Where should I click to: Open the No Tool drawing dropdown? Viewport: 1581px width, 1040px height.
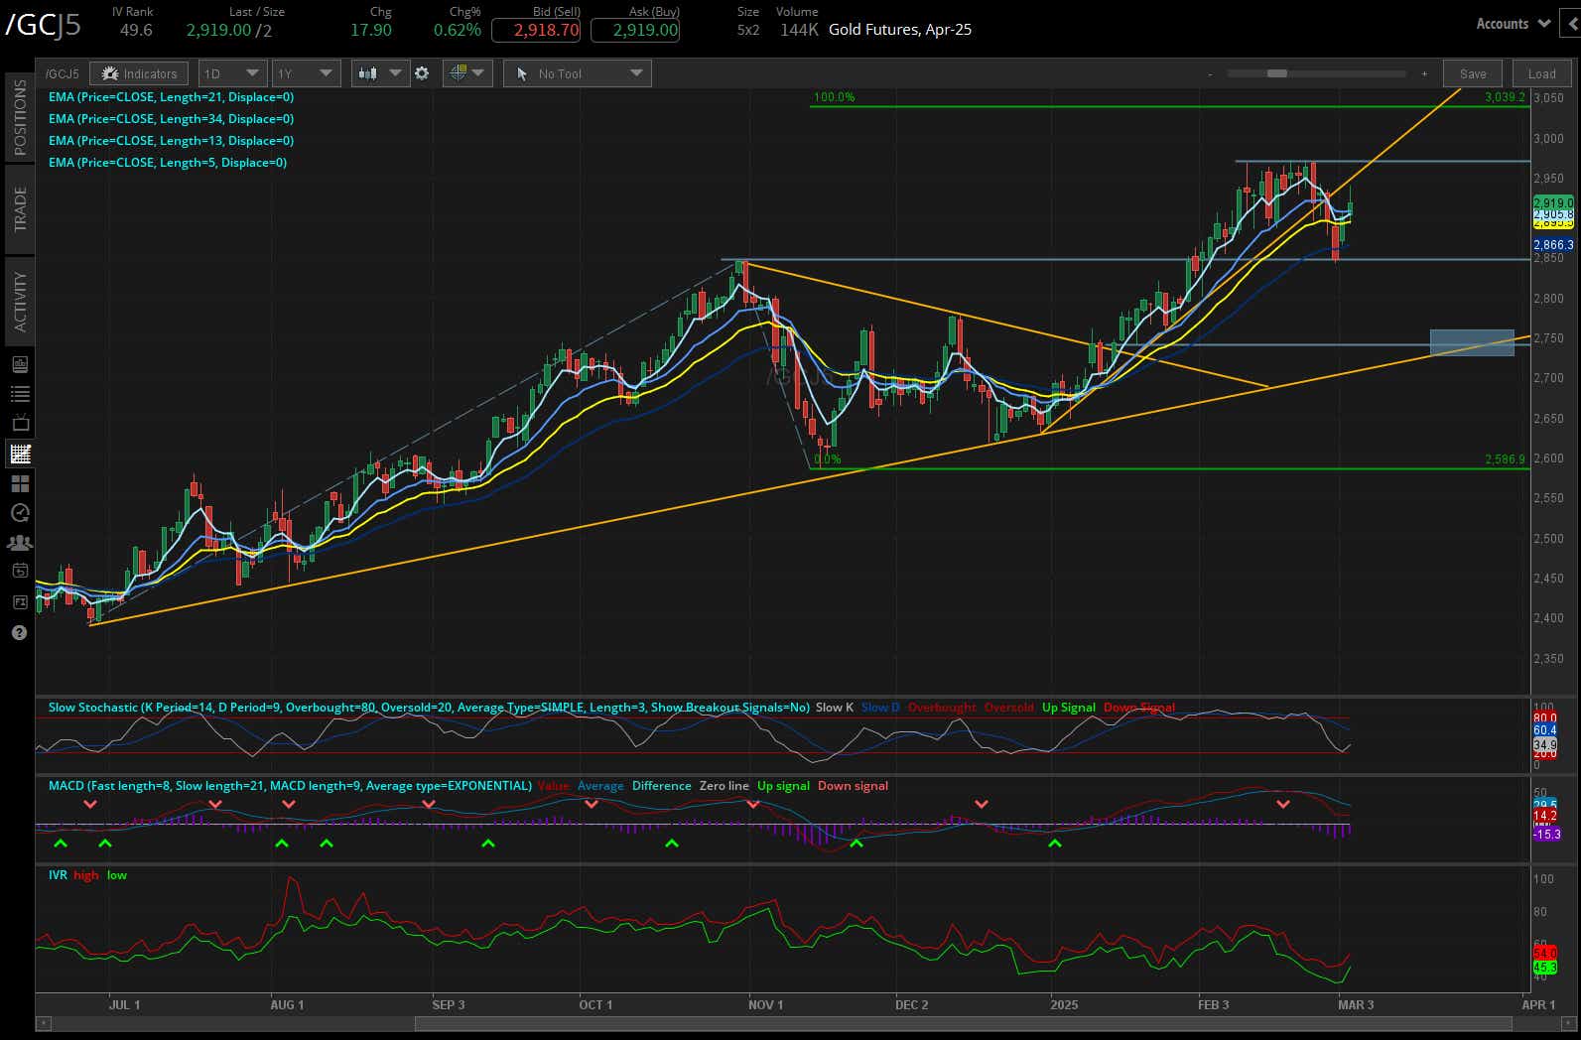click(577, 73)
